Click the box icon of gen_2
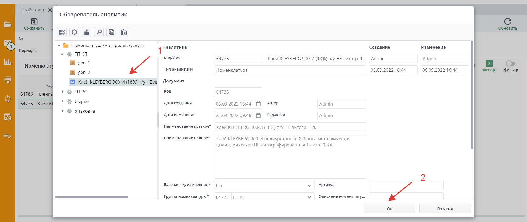This screenshot has width=527, height=222. tap(72, 72)
